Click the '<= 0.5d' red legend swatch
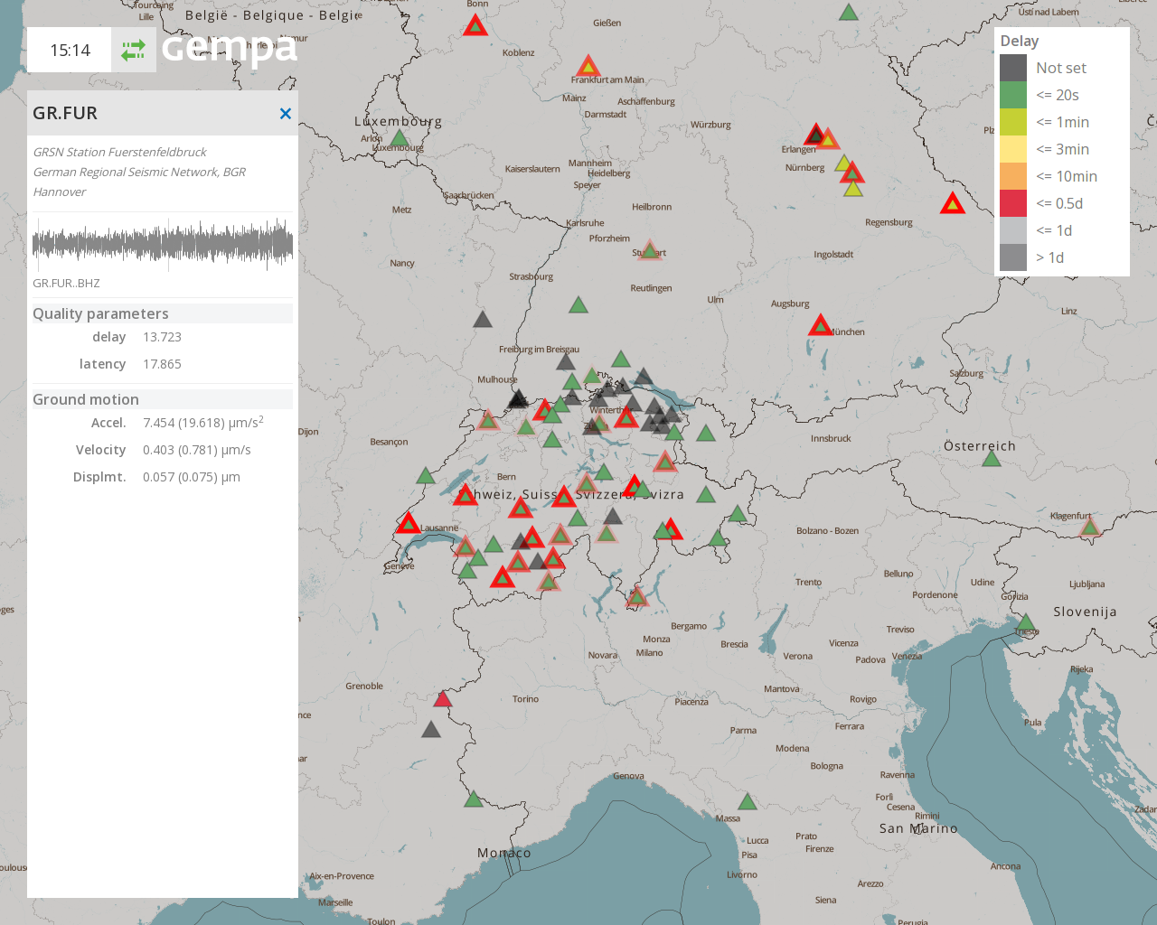The image size is (1157, 925). click(1013, 203)
